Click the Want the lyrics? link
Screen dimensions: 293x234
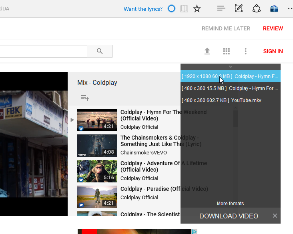point(143,9)
